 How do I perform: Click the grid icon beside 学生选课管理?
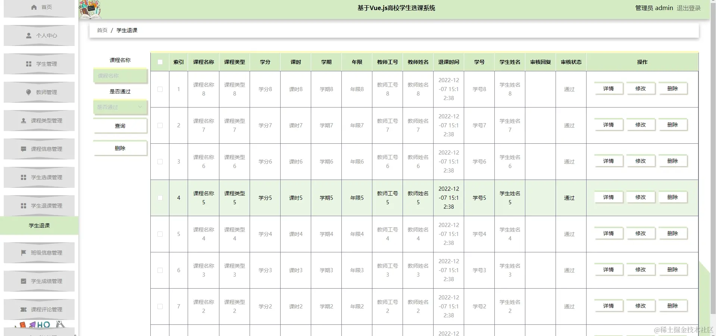click(24, 177)
